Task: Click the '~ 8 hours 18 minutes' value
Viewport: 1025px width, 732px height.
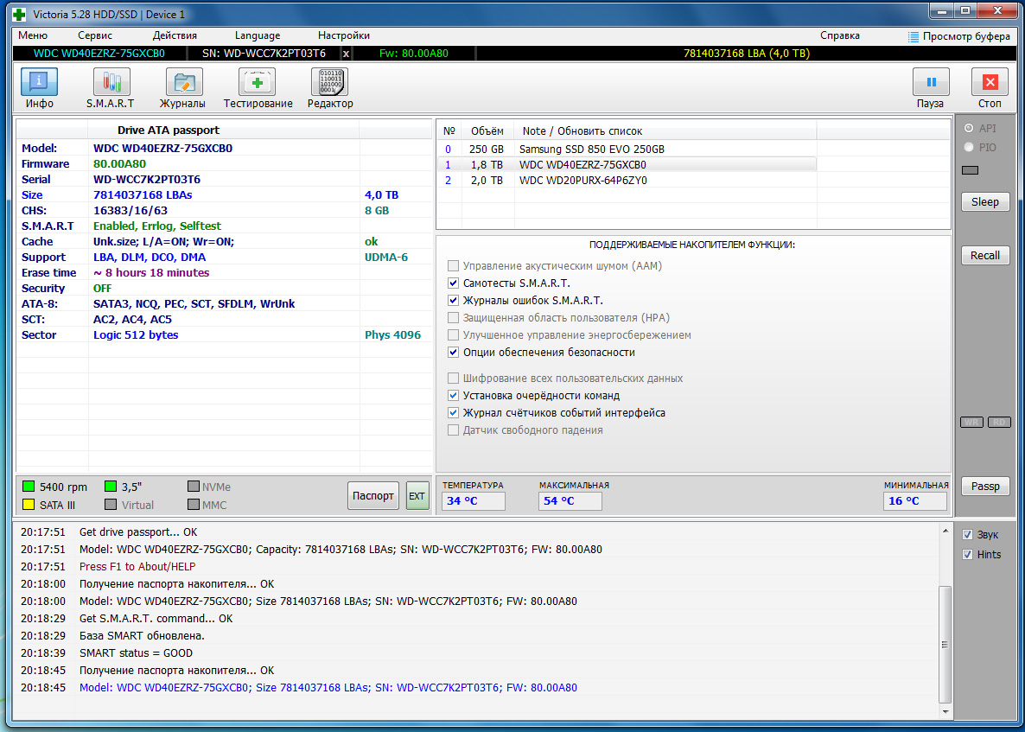Action: tap(151, 272)
